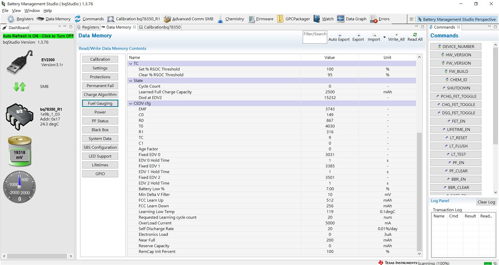The width and height of the screenshot is (499, 265).
Task: Open the View menu
Action: [x=16, y=11]
